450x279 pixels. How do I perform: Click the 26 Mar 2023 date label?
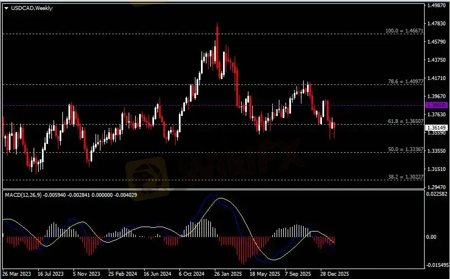tap(16, 273)
